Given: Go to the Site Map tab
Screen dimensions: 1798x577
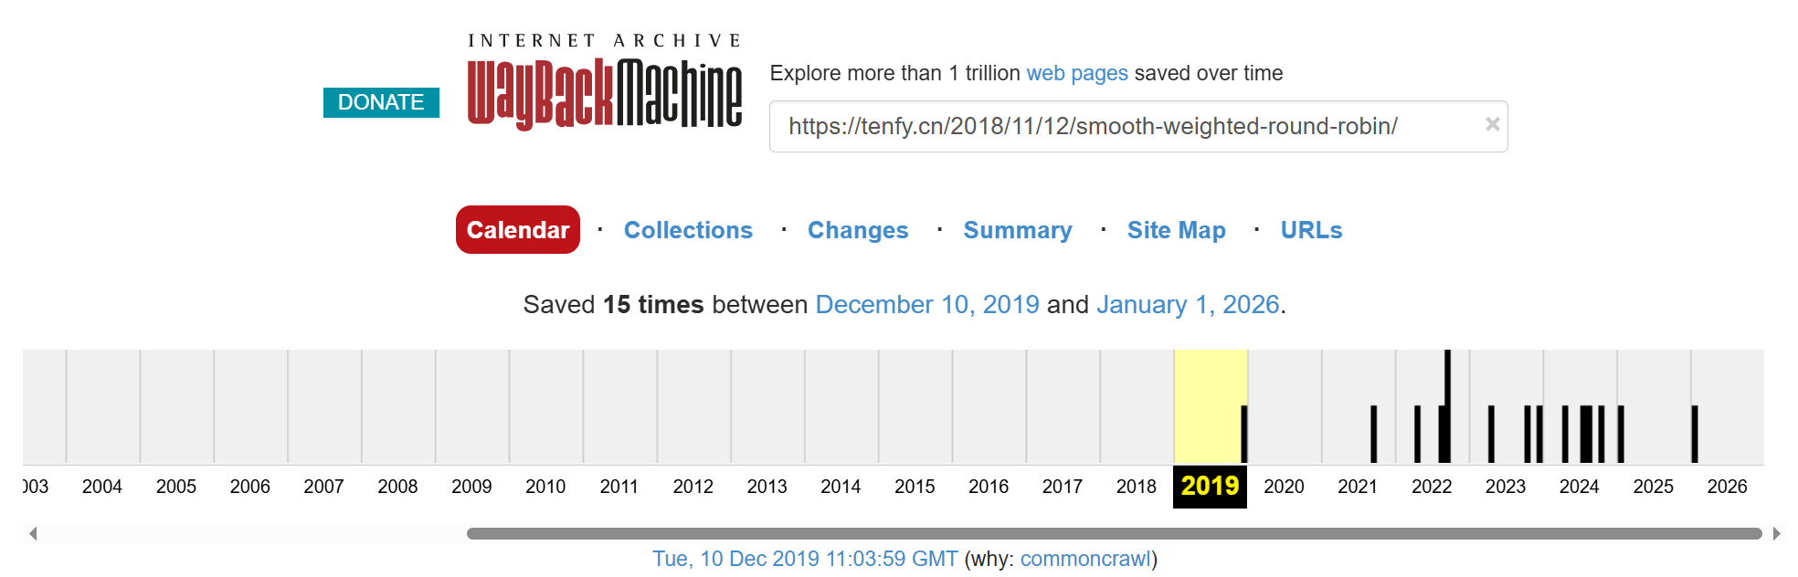Looking at the screenshot, I should click(1176, 230).
